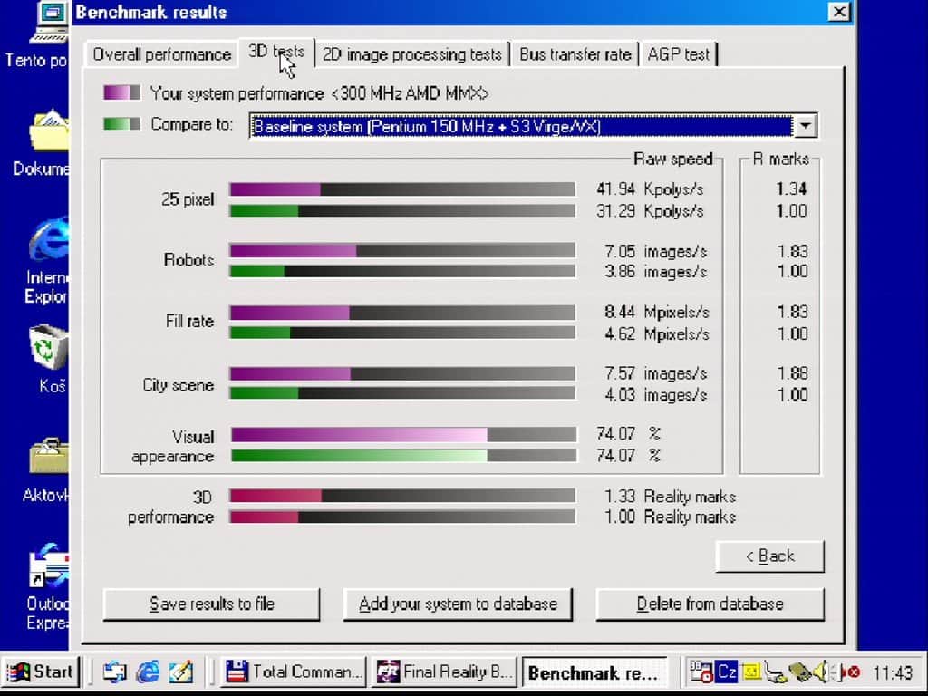
Task: Click the purple Fill rate result bar
Action: click(289, 313)
